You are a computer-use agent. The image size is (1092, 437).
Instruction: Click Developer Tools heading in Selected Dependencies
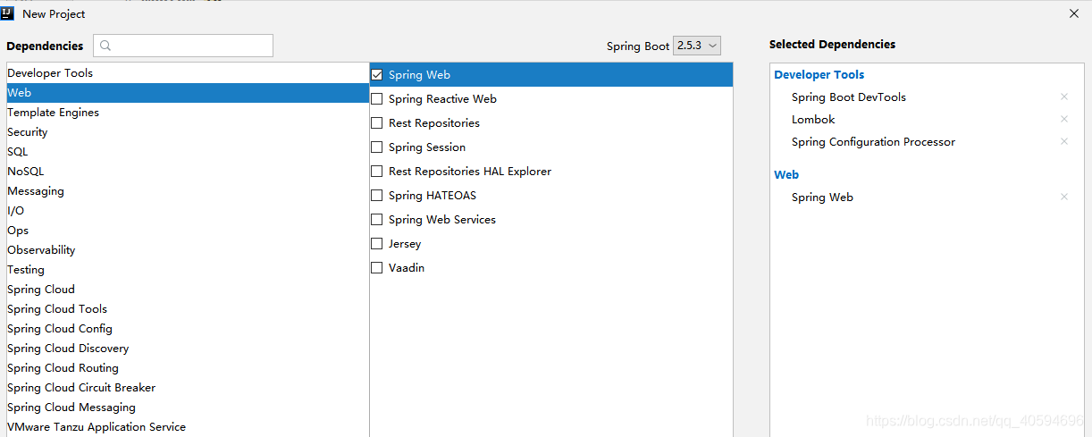click(x=819, y=75)
